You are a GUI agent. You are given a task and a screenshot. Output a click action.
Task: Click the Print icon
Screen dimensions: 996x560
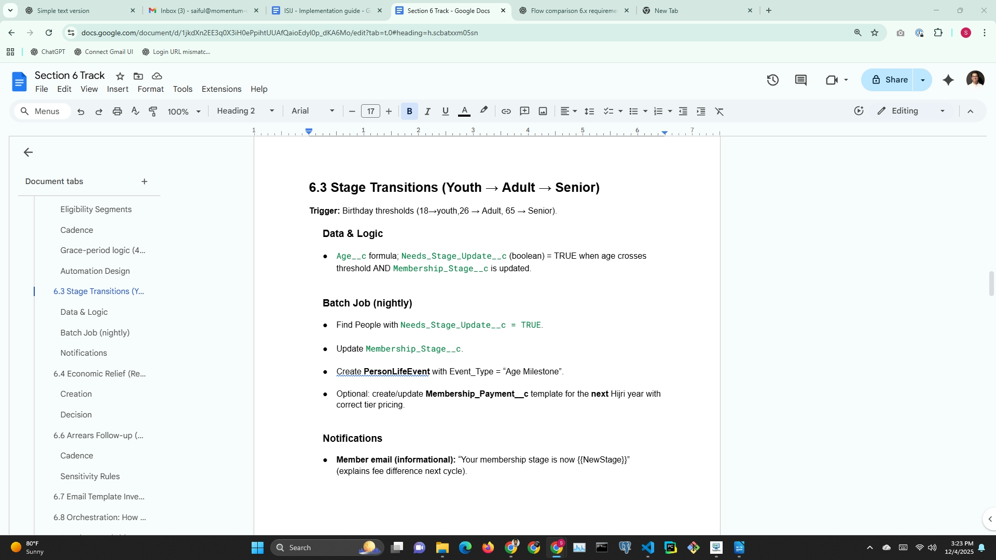(117, 111)
